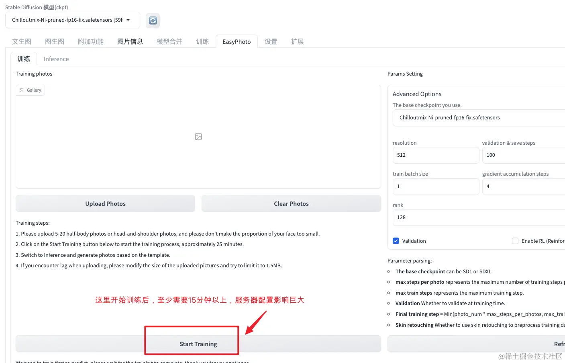Switch to the 图片信息 tab
The height and width of the screenshot is (363, 565).
[130, 41]
